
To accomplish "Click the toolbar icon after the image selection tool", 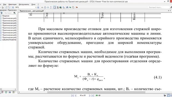I will point(64,7).
